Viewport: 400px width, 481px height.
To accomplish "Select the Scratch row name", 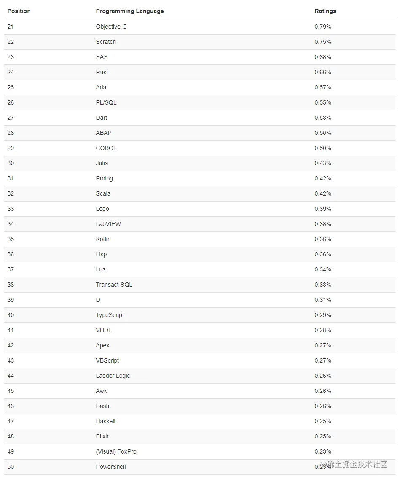I will tap(105, 42).
